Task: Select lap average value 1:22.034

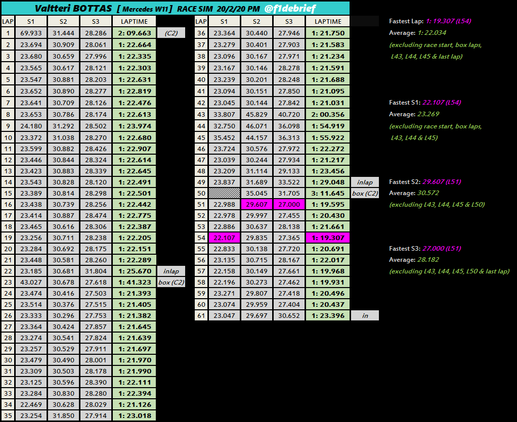Action: pyautogui.click(x=432, y=33)
